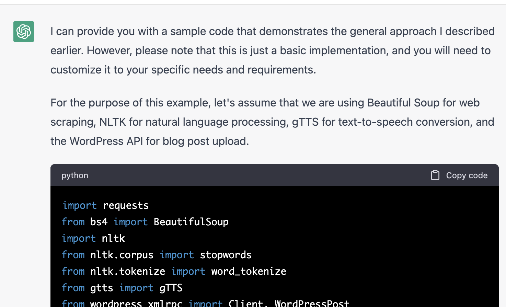This screenshot has height=307, width=506.
Task: Click the ChatGPT logo avatar icon
Action: click(24, 32)
